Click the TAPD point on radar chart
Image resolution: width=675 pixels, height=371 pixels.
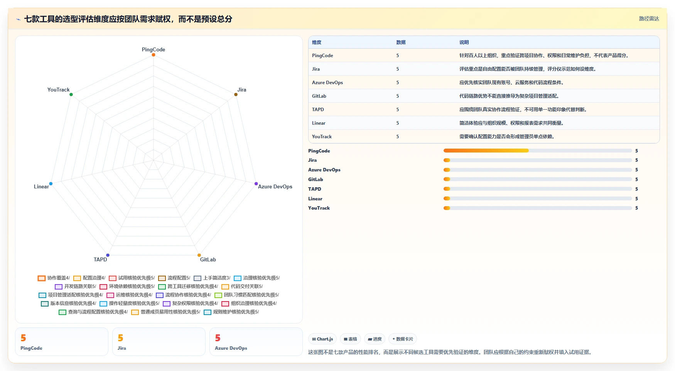point(108,255)
